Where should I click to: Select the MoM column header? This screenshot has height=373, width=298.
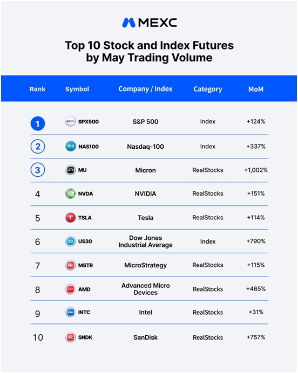click(256, 89)
